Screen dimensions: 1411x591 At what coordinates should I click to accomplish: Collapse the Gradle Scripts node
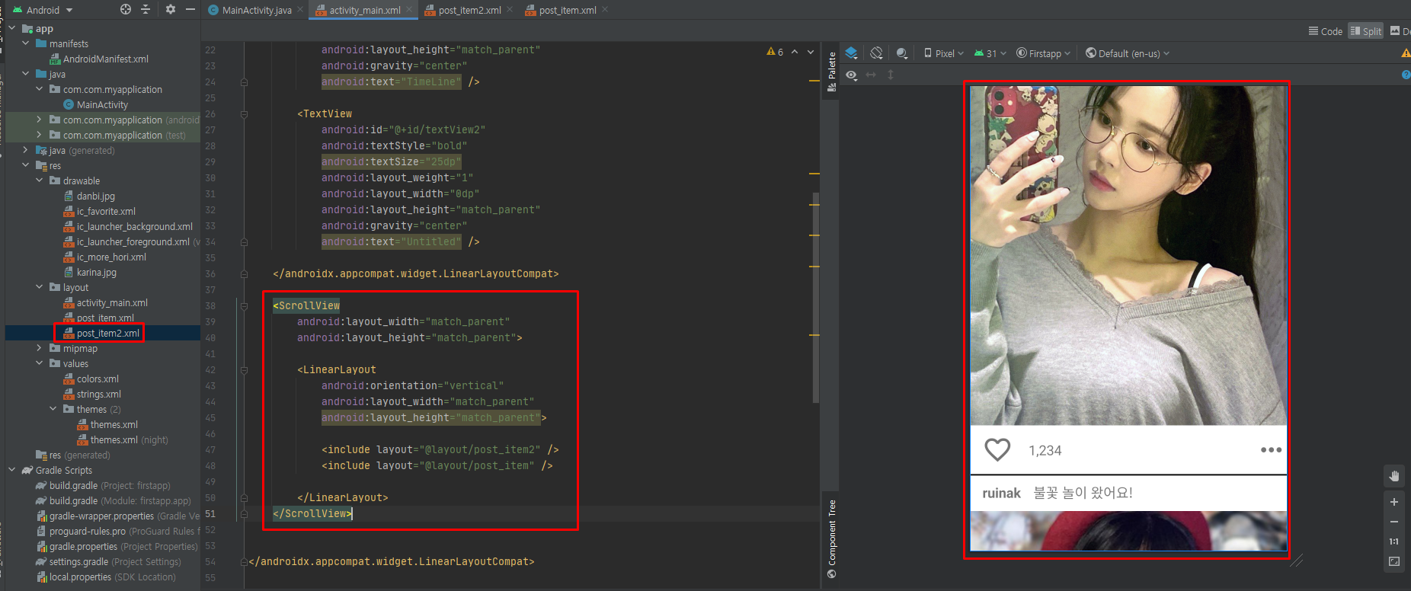pyautogui.click(x=12, y=470)
